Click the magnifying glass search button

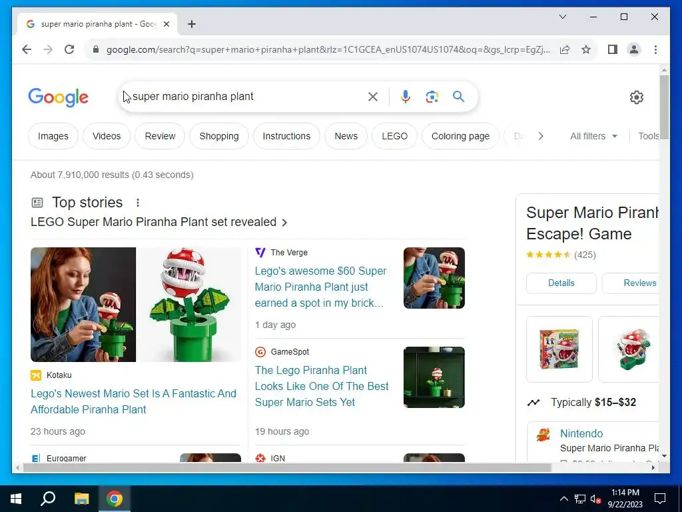pos(458,97)
